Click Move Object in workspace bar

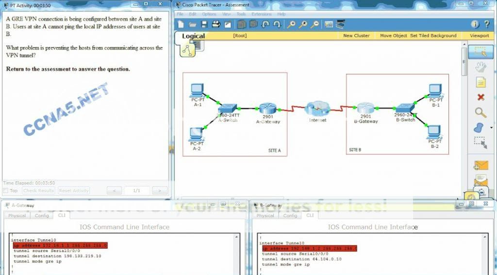coord(393,35)
